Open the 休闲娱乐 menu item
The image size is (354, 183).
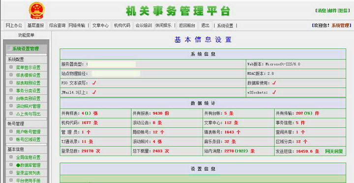pos(163,26)
